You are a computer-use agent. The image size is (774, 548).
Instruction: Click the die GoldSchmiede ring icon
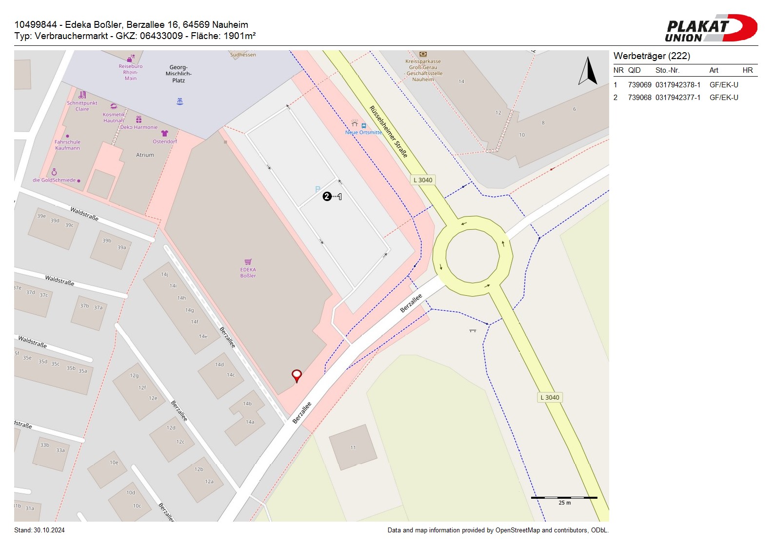tap(54, 172)
